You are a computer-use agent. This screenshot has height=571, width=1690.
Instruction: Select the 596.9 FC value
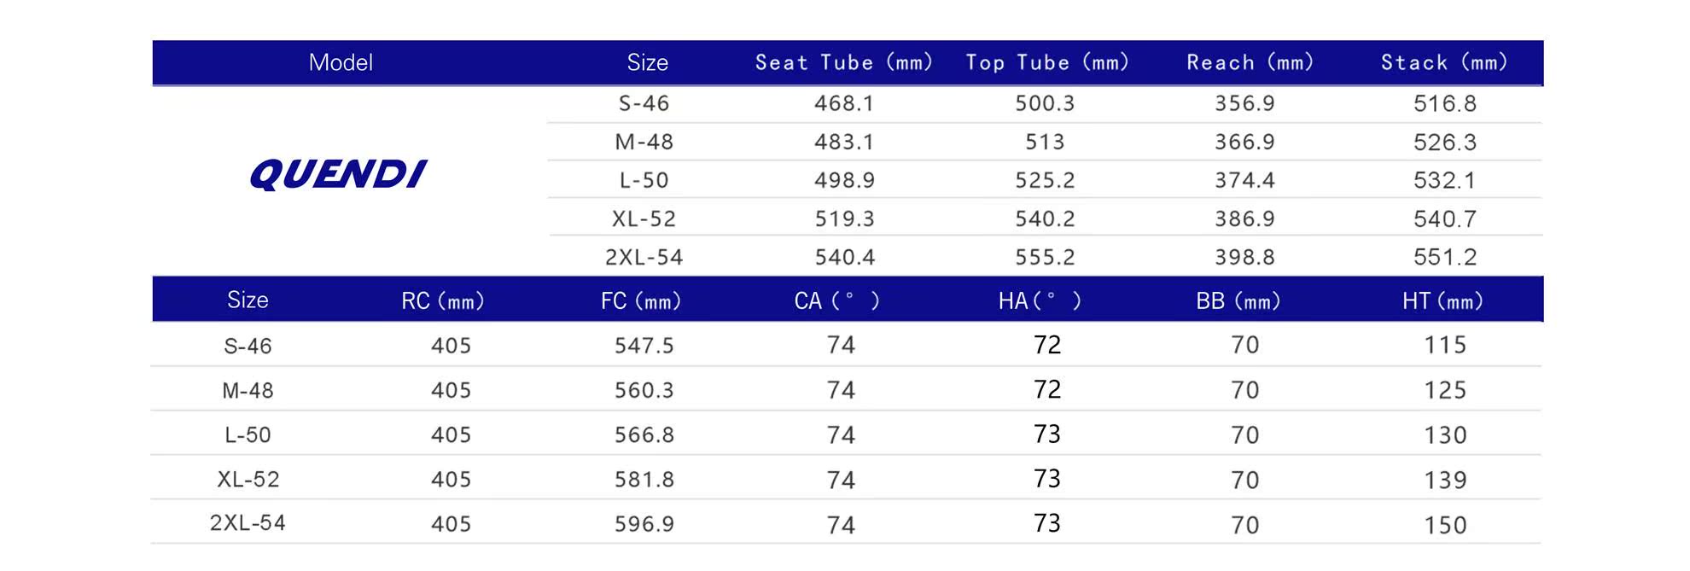[x=644, y=524]
